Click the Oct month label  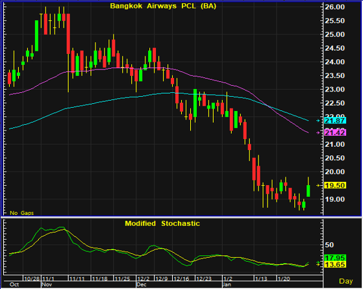[14, 284]
